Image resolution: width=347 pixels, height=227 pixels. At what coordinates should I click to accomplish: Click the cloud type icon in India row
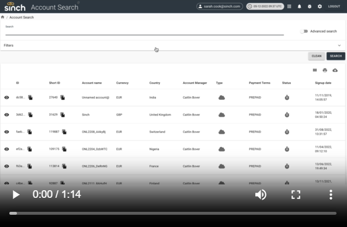[221, 97]
